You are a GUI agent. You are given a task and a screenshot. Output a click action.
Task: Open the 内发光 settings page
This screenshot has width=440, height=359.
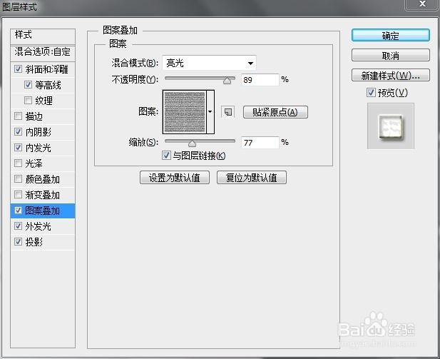pos(39,148)
